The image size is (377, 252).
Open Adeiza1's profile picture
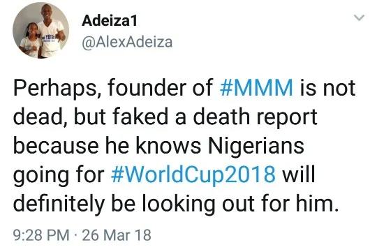41,30
